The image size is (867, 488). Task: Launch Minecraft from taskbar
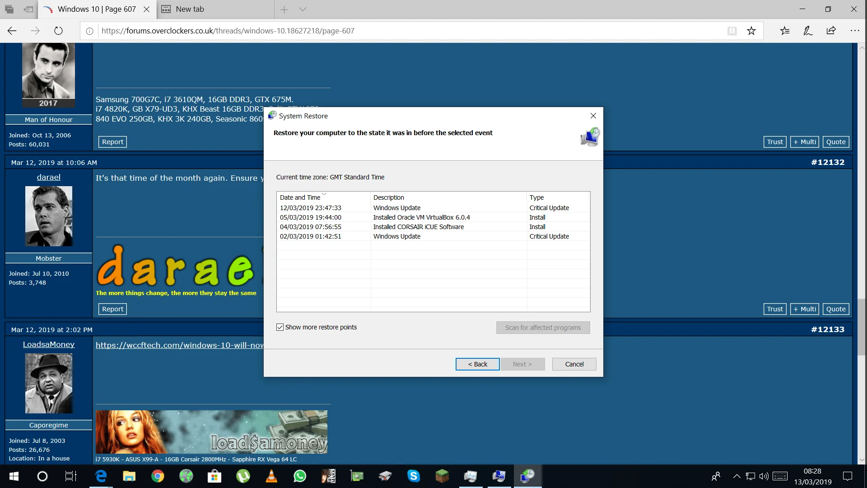click(442, 476)
